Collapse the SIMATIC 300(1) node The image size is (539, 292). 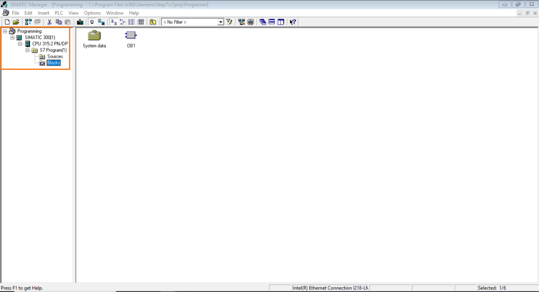point(13,37)
